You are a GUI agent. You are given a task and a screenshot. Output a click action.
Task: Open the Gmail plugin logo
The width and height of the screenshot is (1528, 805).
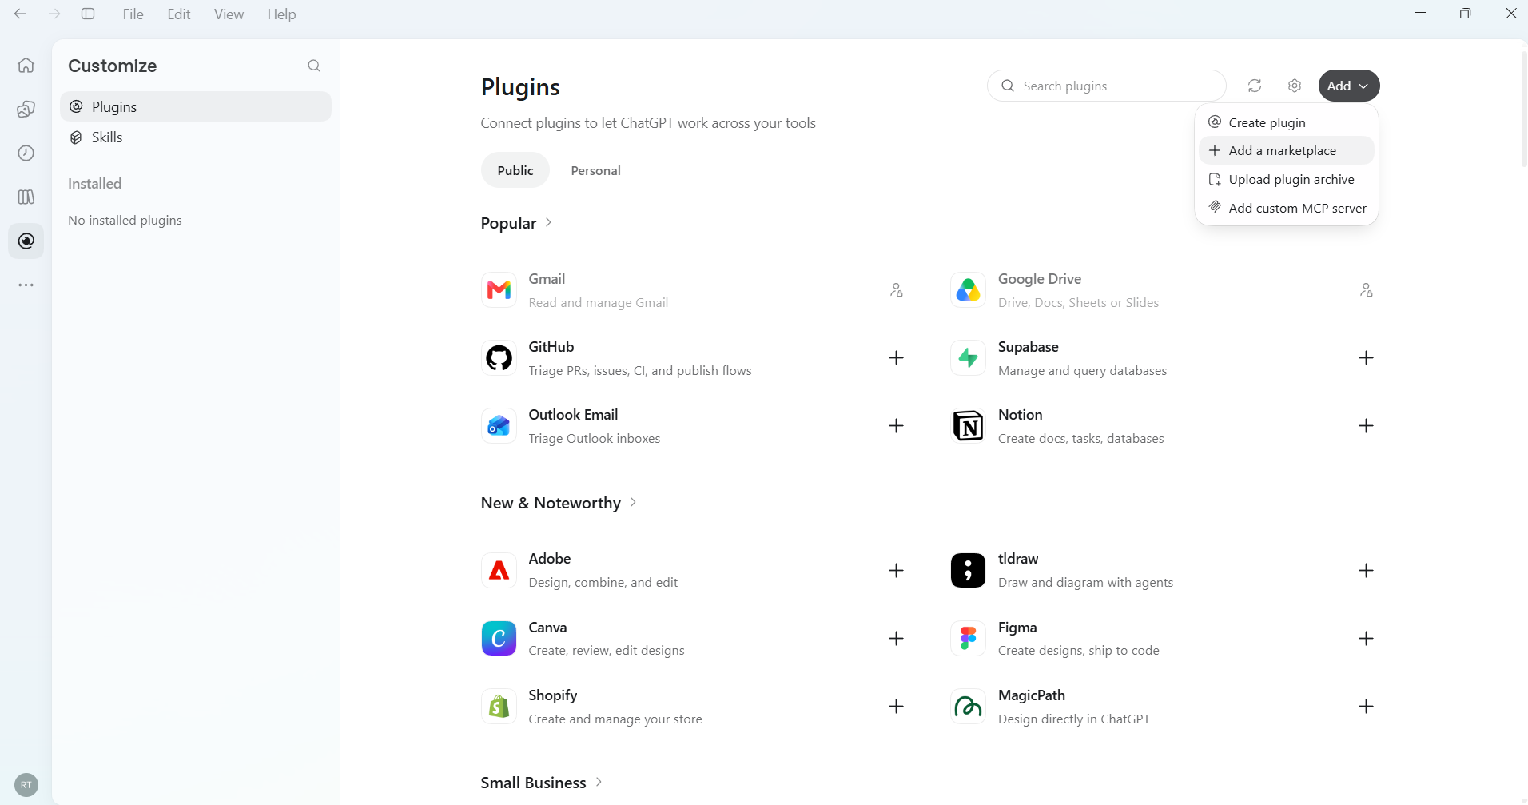[x=499, y=290]
